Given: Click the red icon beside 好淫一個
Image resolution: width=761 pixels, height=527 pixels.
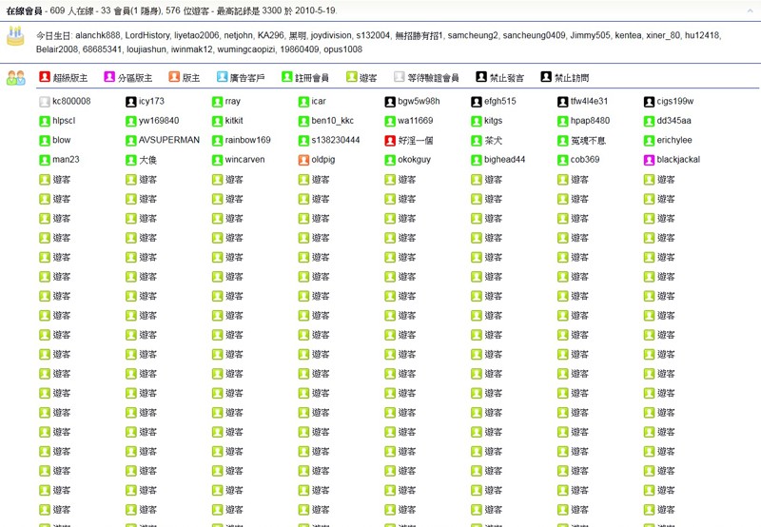Looking at the screenshot, I should 390,141.
